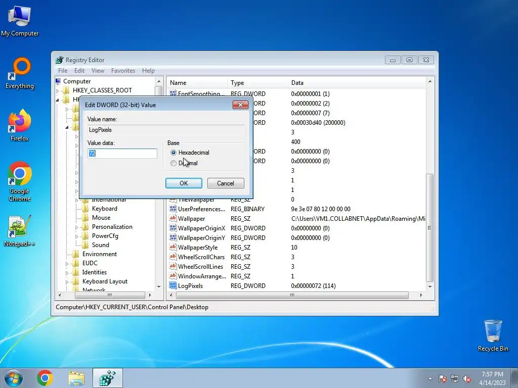This screenshot has height=388, width=518.
Task: Click the Keyboard folder icon in tree
Action: pos(85,209)
